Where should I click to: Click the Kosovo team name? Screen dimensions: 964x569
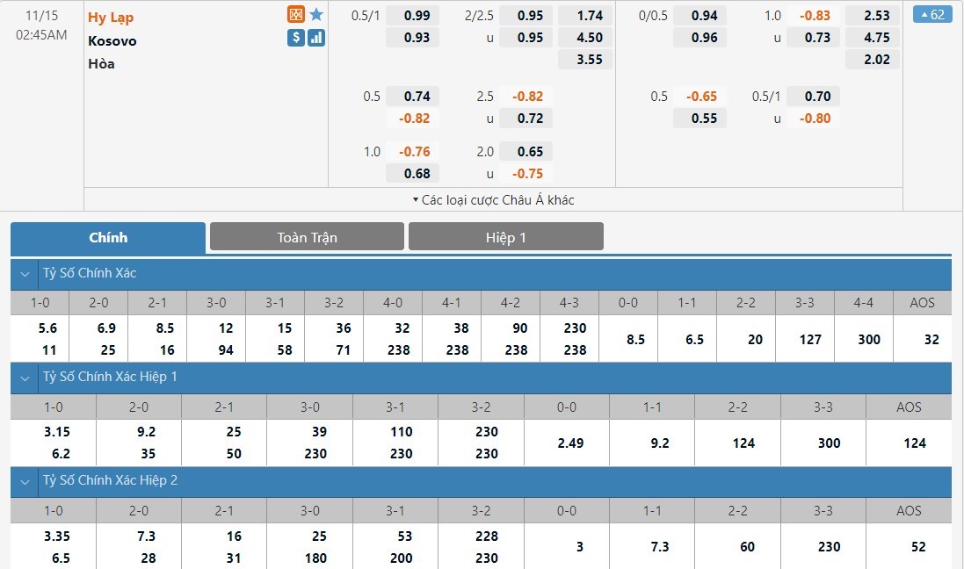tap(112, 40)
